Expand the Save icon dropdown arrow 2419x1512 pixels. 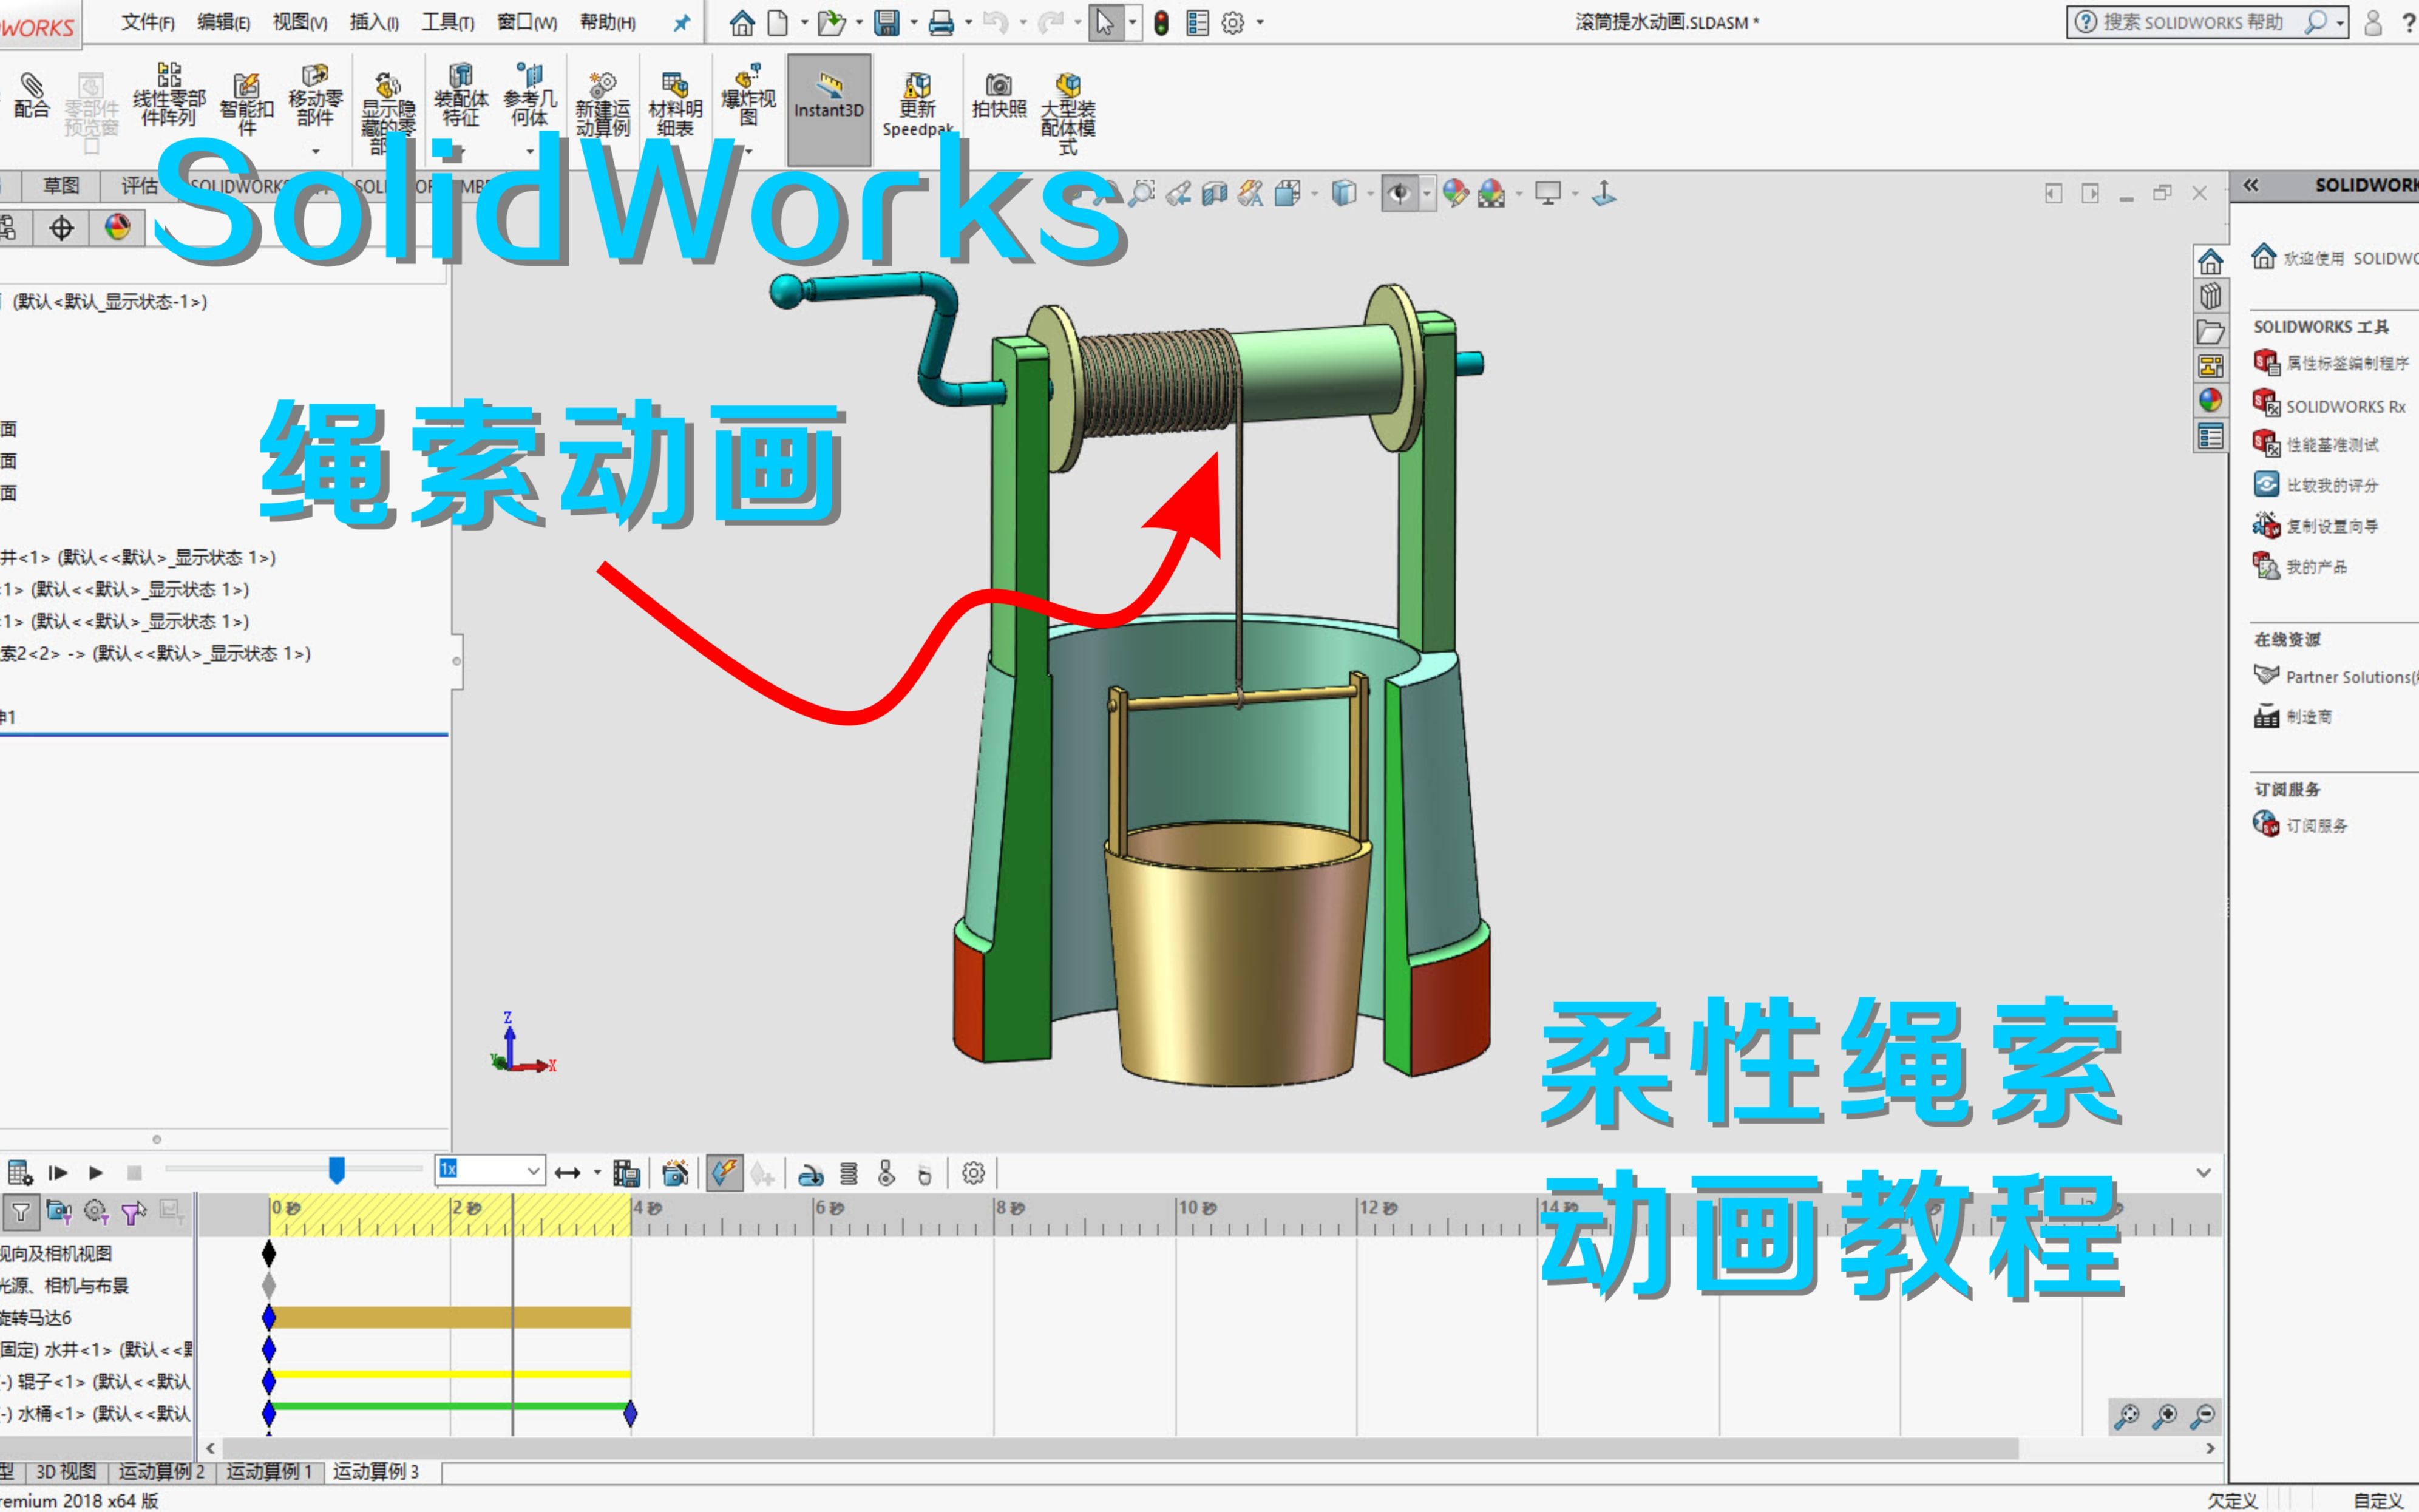click(913, 23)
